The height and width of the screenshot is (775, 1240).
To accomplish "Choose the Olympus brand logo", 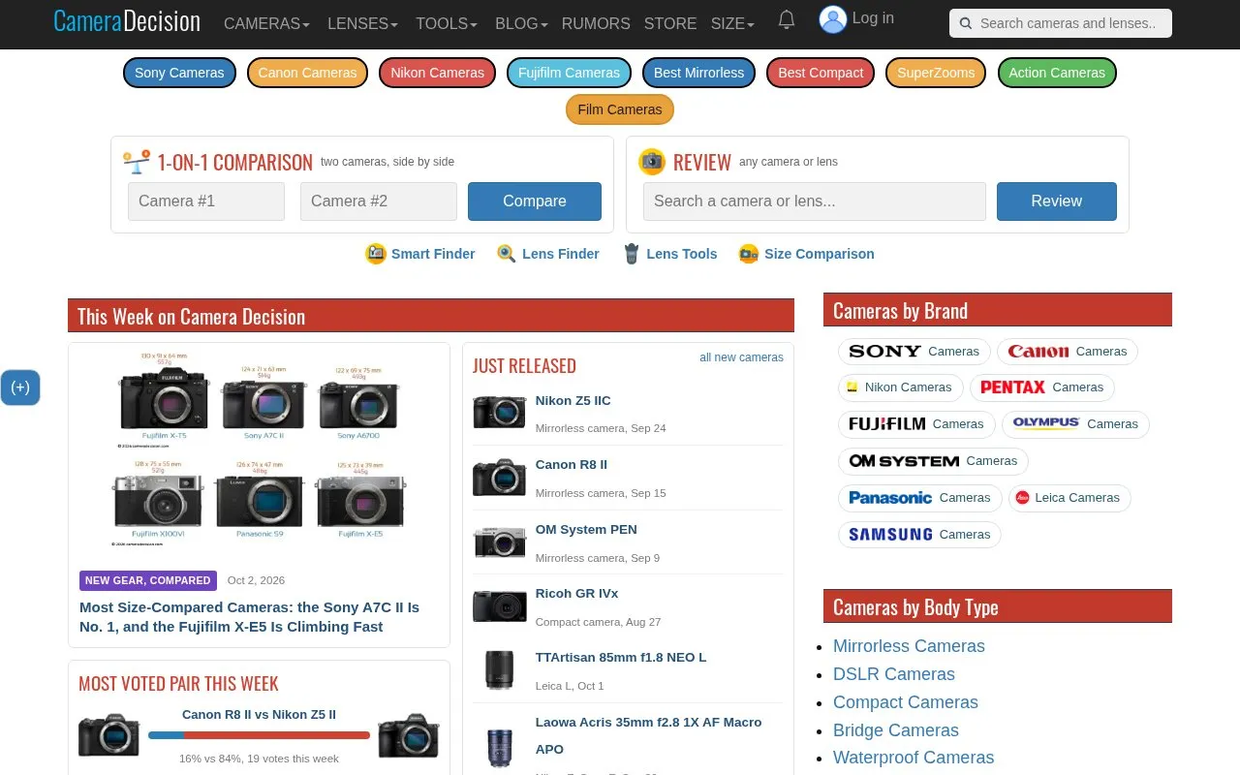I will [x=1046, y=423].
